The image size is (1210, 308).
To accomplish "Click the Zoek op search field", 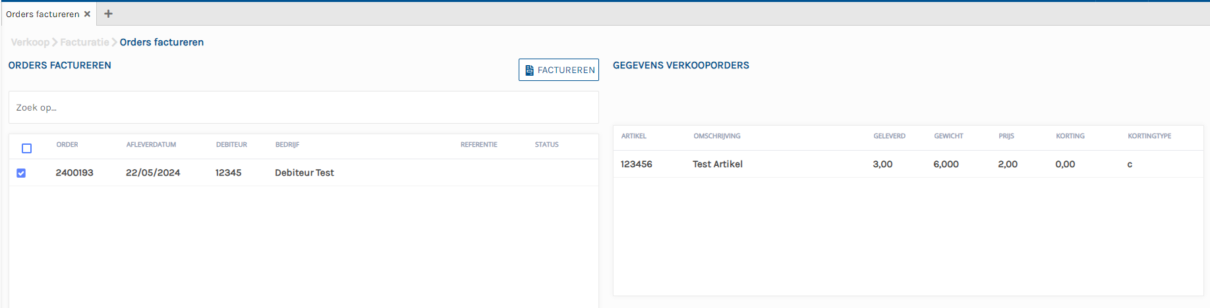I will (303, 107).
